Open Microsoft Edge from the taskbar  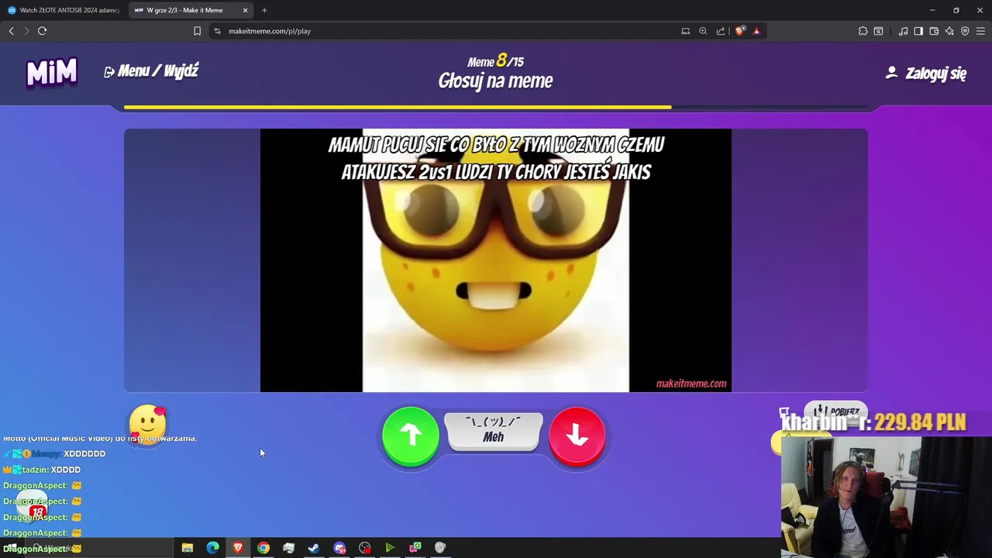point(212,548)
